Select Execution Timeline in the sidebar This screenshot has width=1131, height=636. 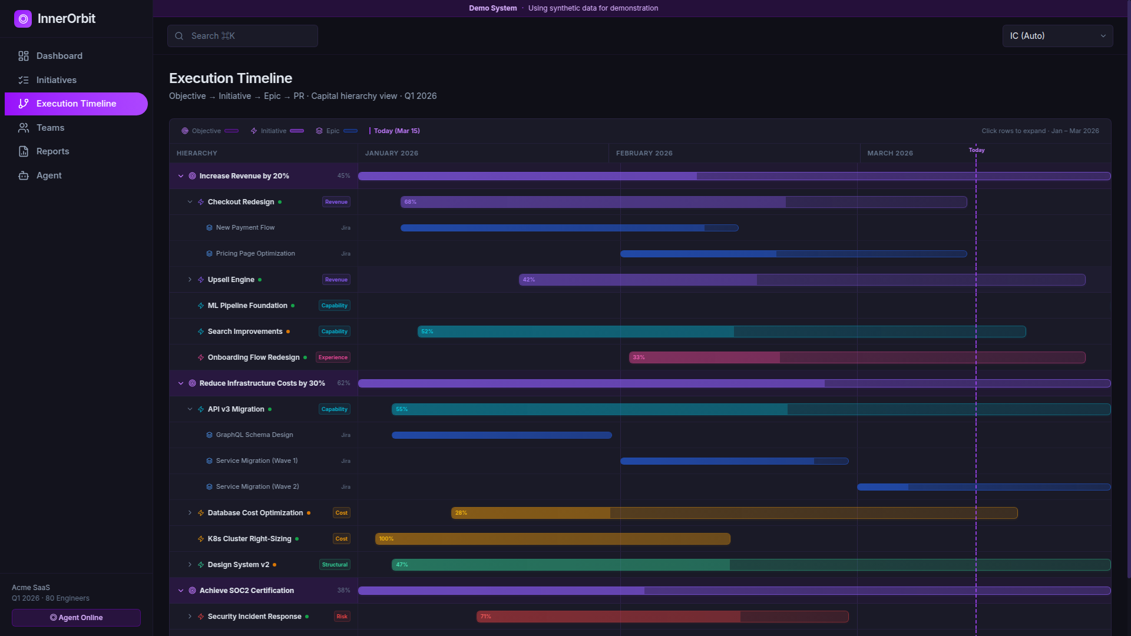(x=76, y=104)
